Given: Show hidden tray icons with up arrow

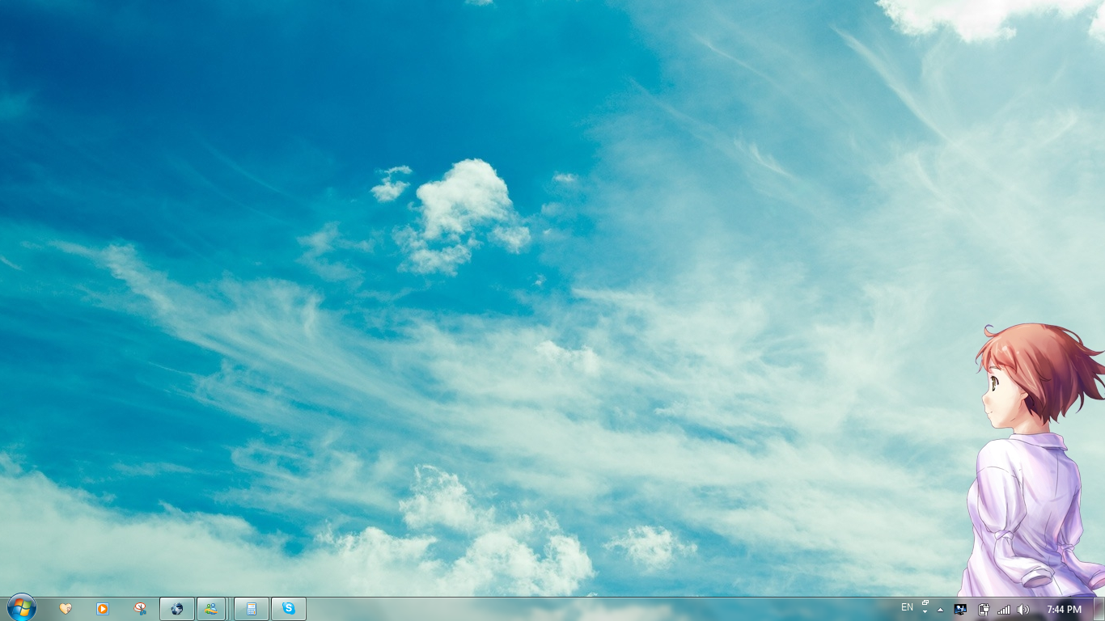Looking at the screenshot, I should click(x=940, y=610).
